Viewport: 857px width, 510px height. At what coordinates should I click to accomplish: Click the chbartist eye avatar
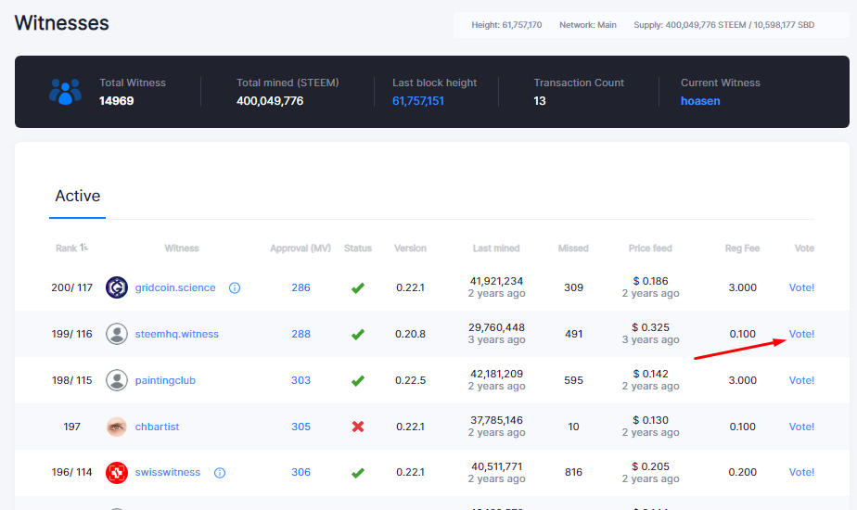[x=117, y=427]
